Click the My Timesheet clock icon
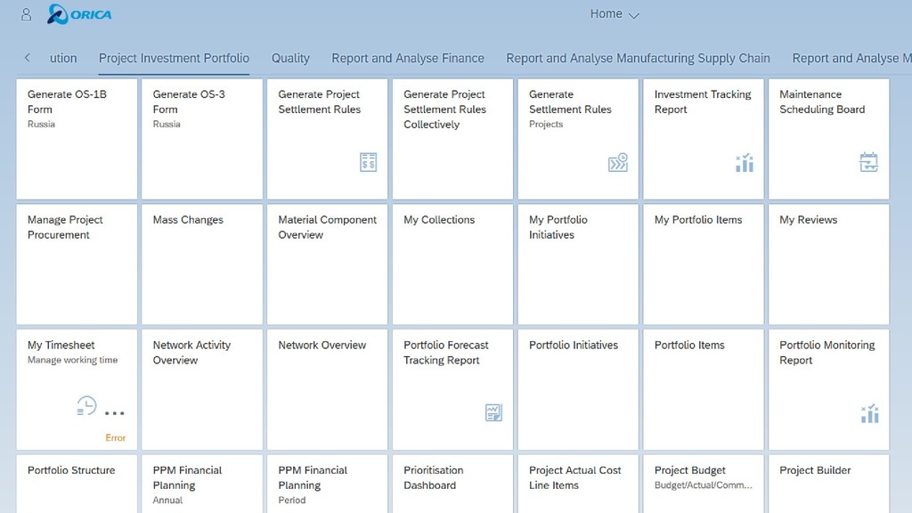912x513 pixels. click(x=86, y=405)
